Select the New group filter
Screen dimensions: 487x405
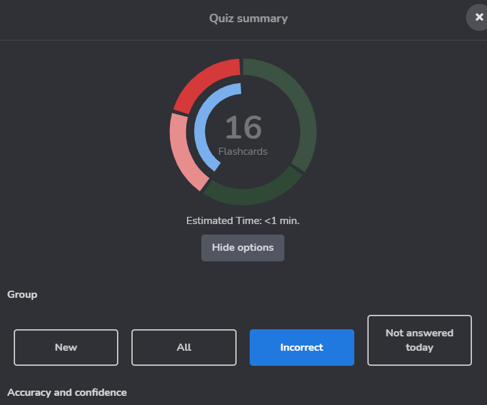click(x=66, y=348)
